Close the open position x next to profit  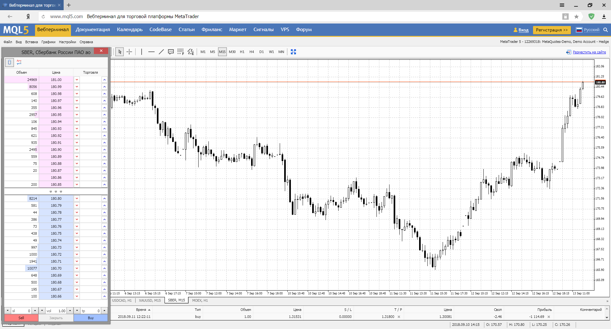[549, 317]
